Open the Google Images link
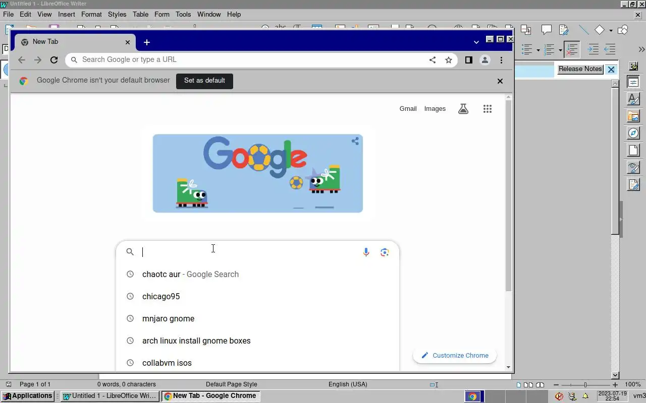The height and width of the screenshot is (403, 646). (435, 109)
